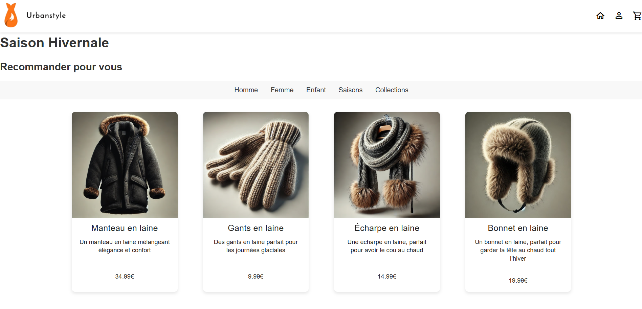Image resolution: width=642 pixels, height=309 pixels.
Task: Open the Saisons menu item
Action: [x=351, y=90]
